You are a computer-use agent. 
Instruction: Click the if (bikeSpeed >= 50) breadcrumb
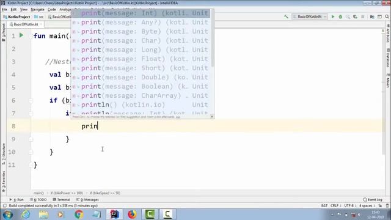pos(105,193)
